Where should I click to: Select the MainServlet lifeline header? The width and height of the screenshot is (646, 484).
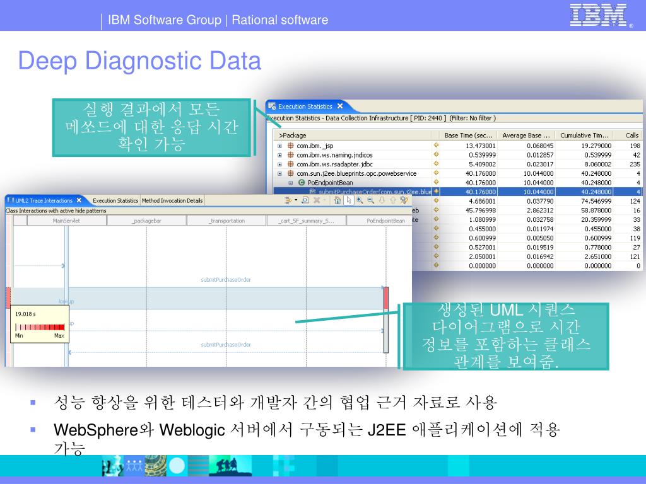point(66,221)
